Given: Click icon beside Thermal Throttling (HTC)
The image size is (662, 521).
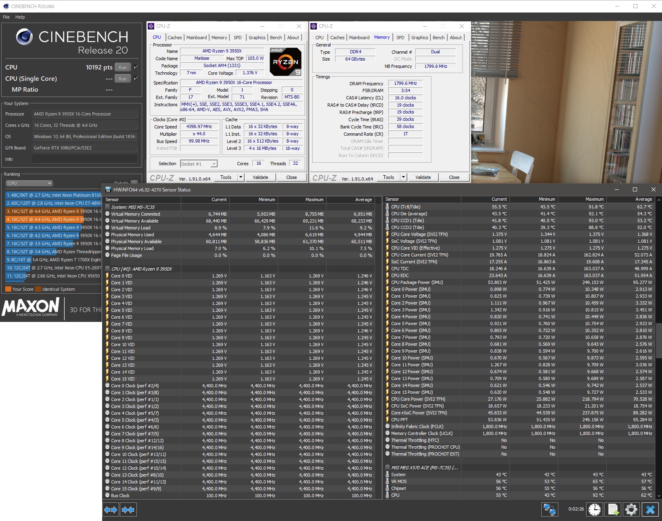Looking at the screenshot, I should [388, 440].
